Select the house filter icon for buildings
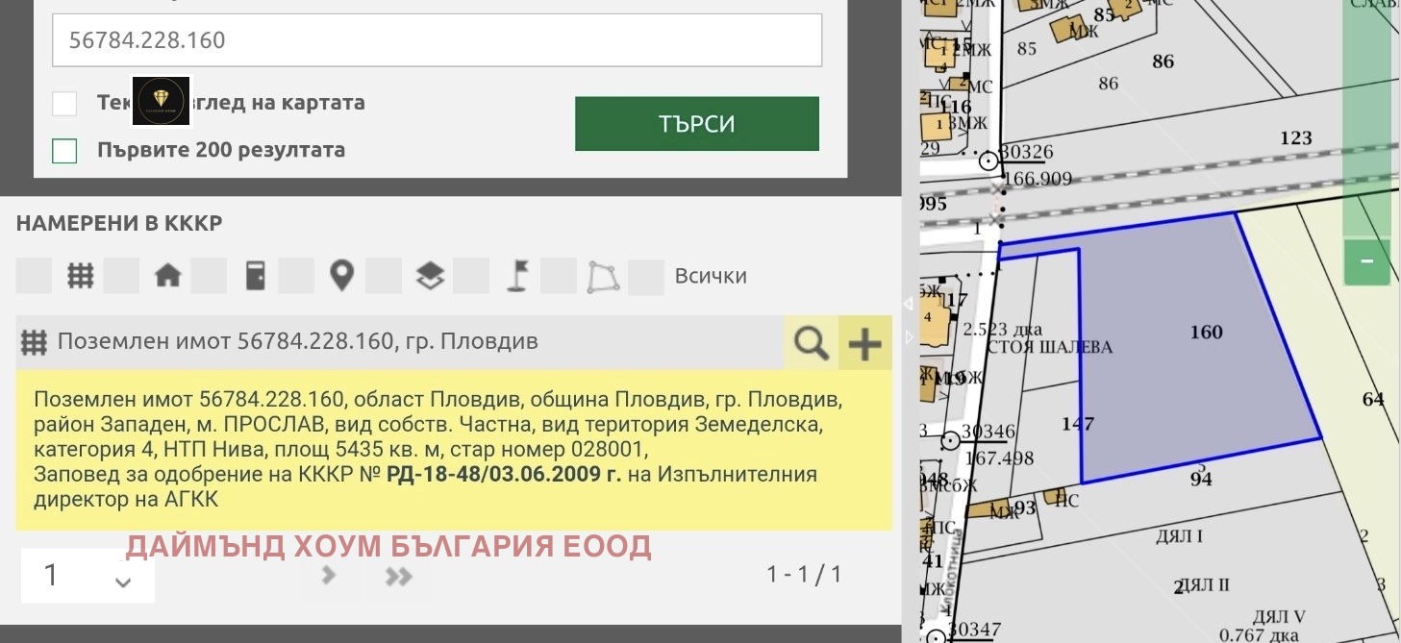The height and width of the screenshot is (643, 1401). (x=168, y=275)
